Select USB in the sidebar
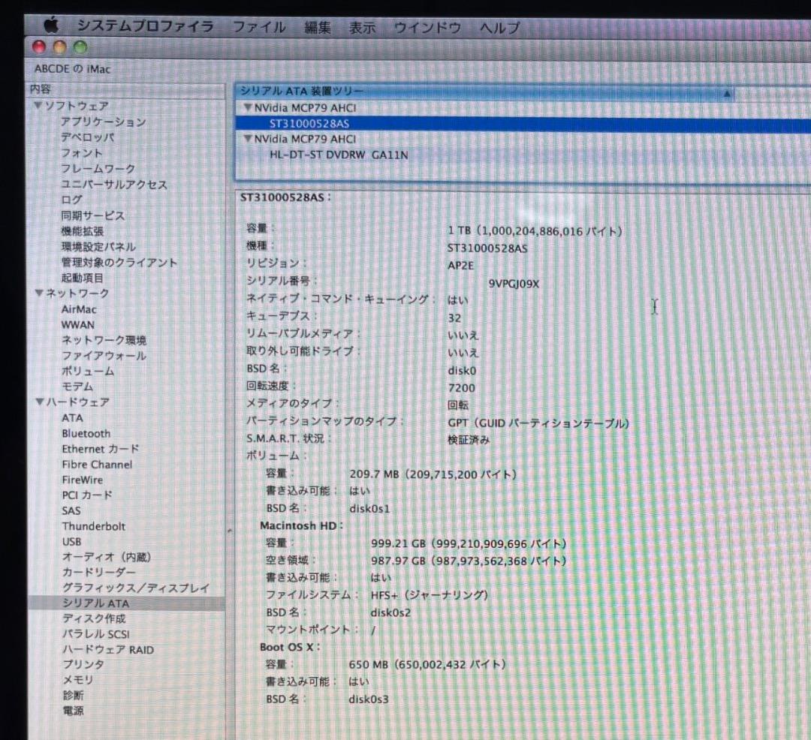Screen dimensions: 811x740 (71, 541)
